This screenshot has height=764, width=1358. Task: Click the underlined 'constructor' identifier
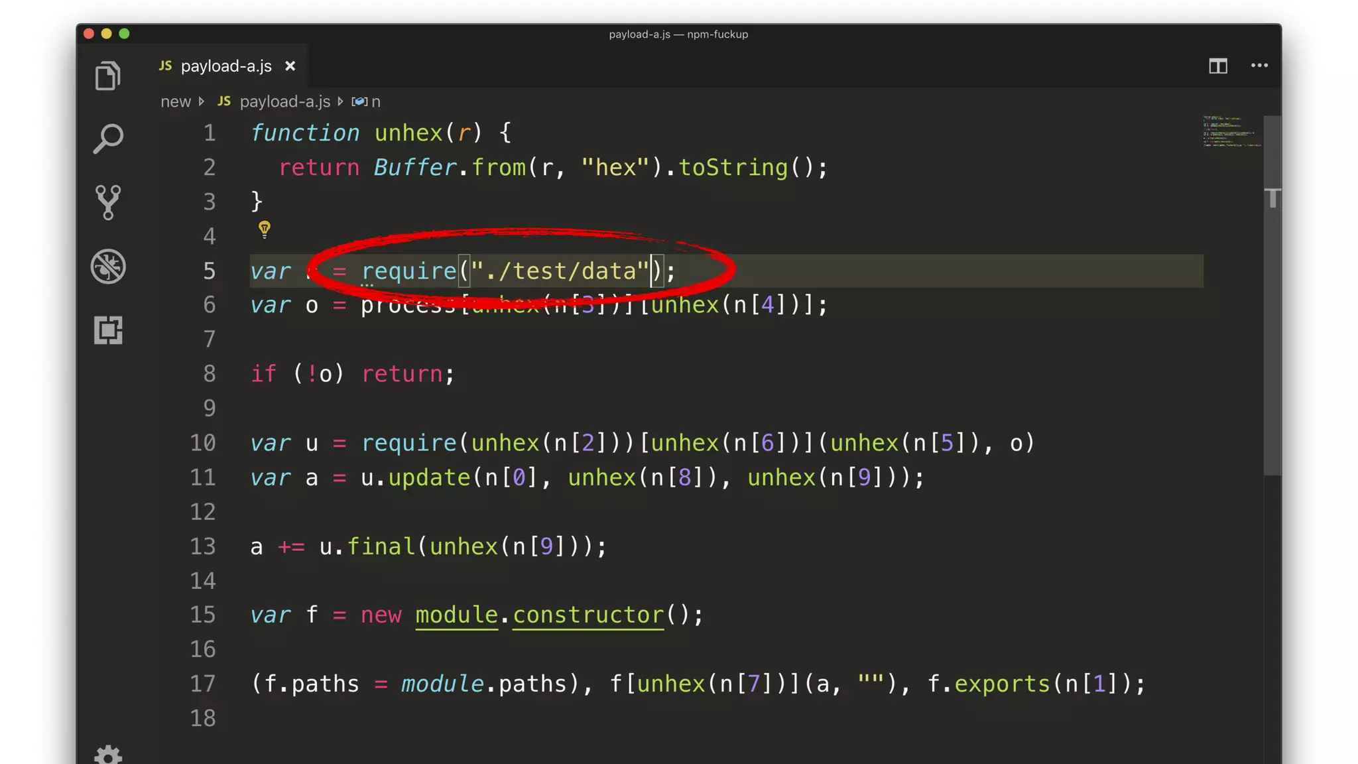pyautogui.click(x=587, y=615)
